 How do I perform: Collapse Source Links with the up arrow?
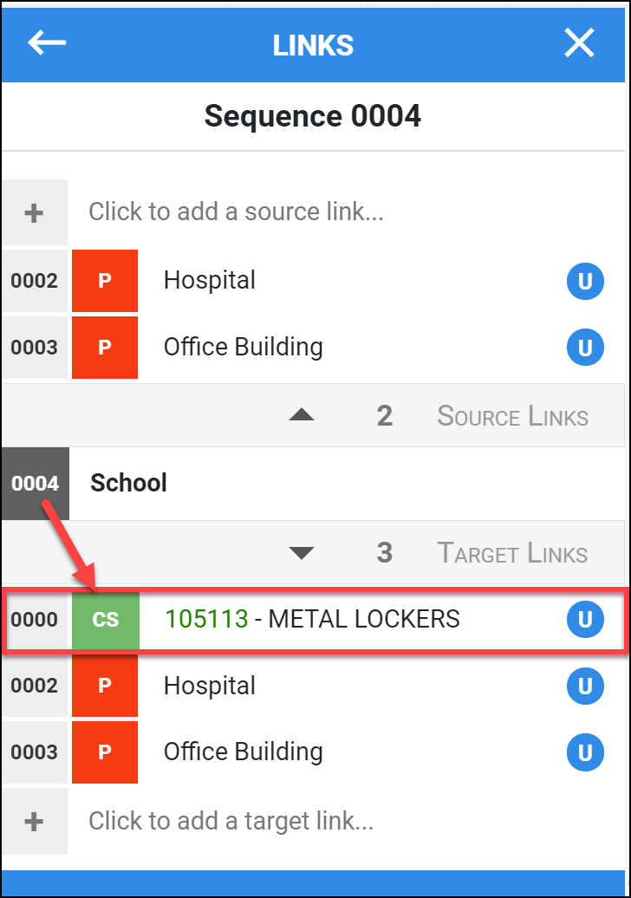point(302,414)
